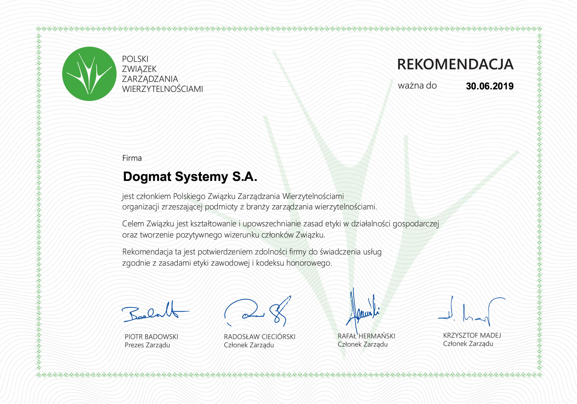
Task: Click the name PIOTR BADOWSKI
Action: point(151,337)
